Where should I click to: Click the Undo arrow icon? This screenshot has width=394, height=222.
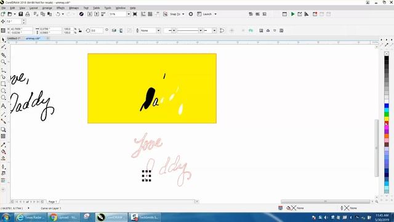(58, 14)
